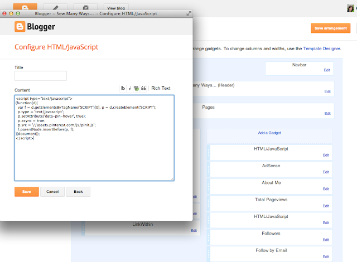Click the Followers gadget drag handle

(208, 237)
